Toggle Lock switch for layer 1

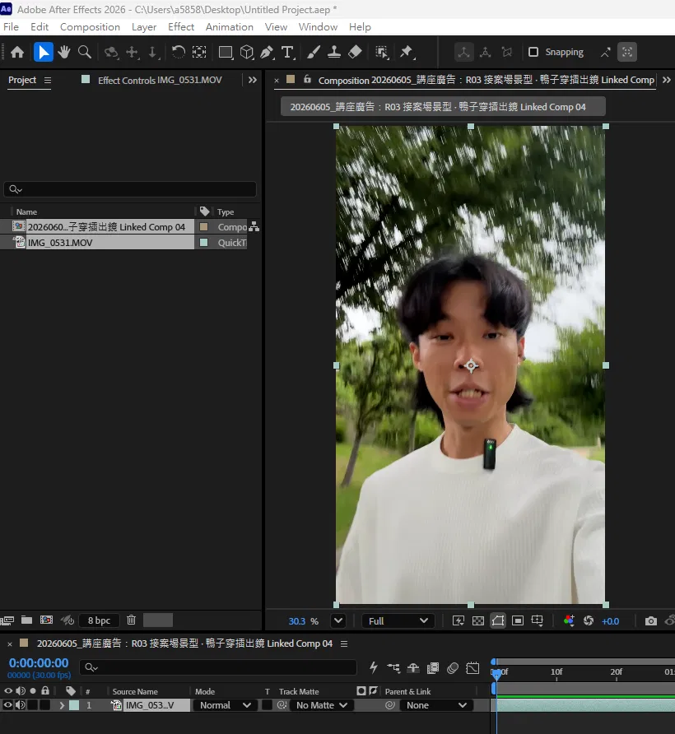[44, 705]
